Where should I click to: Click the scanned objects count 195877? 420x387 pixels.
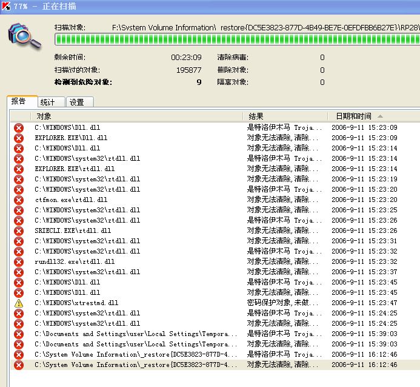[188, 70]
